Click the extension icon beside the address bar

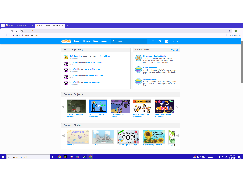point(236,31)
